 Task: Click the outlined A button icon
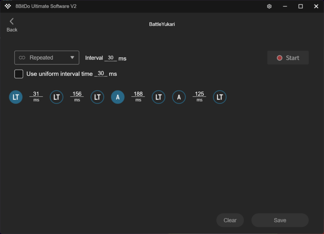179,97
